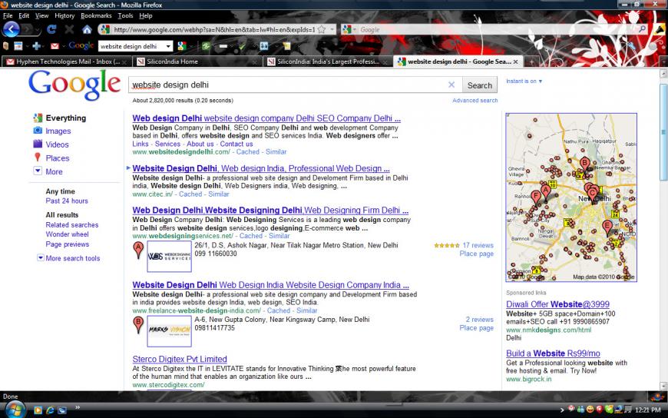This screenshot has width=668, height=418.
Task: Go back with the blue Back arrow
Action: [11, 29]
